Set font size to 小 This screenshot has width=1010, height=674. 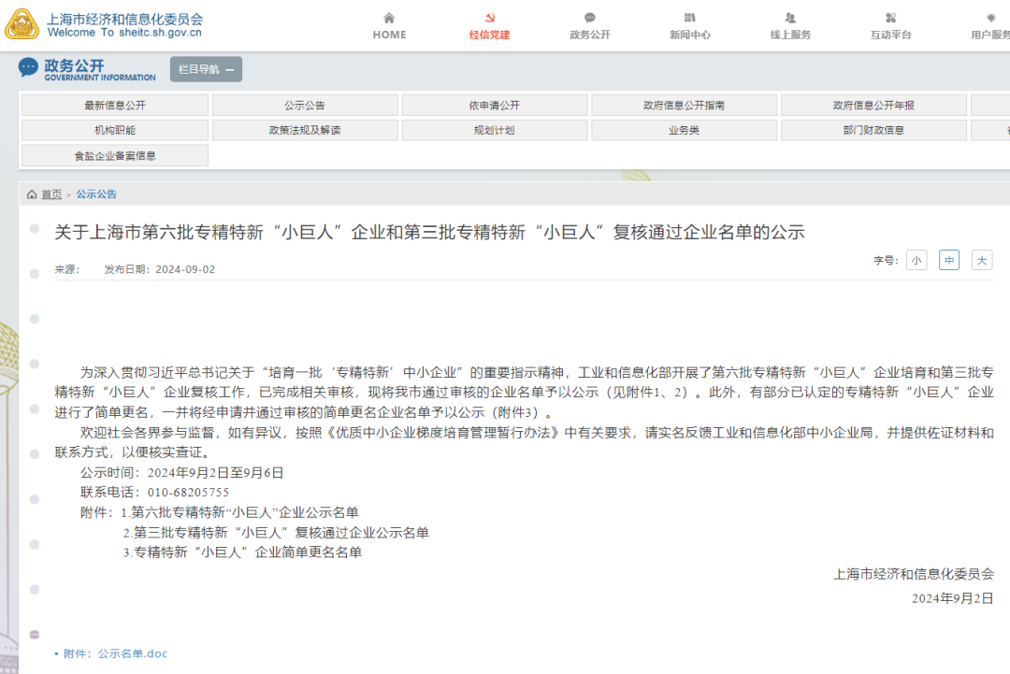[916, 260]
